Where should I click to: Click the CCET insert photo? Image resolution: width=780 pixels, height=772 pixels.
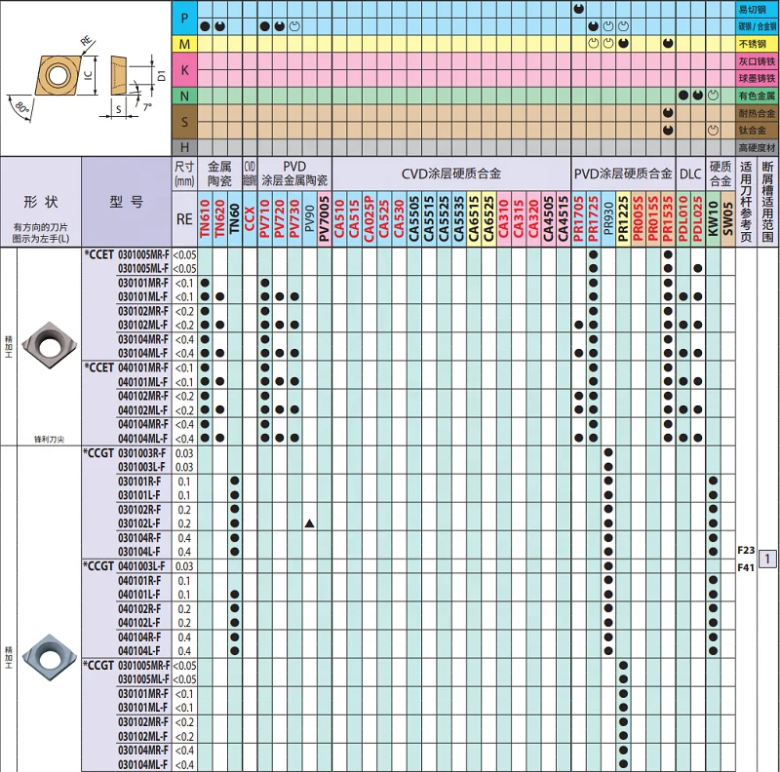(50, 345)
